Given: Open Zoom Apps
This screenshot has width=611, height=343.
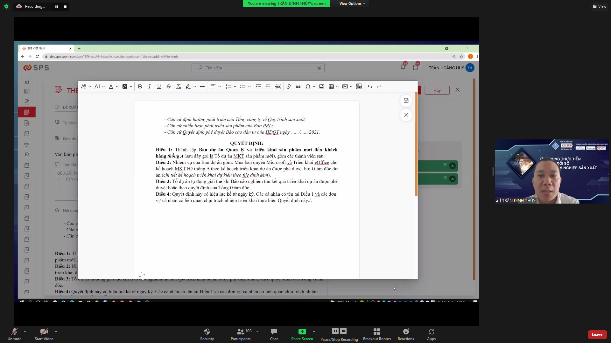Looking at the screenshot, I should pos(431,334).
